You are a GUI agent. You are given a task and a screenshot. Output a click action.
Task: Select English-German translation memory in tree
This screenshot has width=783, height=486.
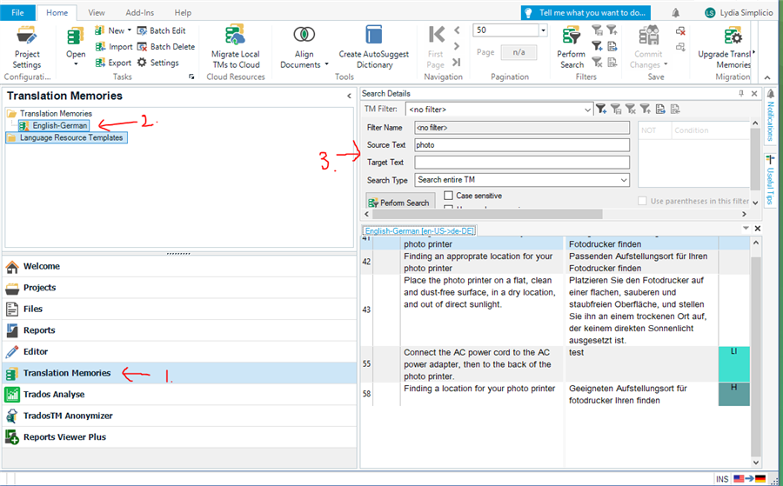[x=59, y=126]
